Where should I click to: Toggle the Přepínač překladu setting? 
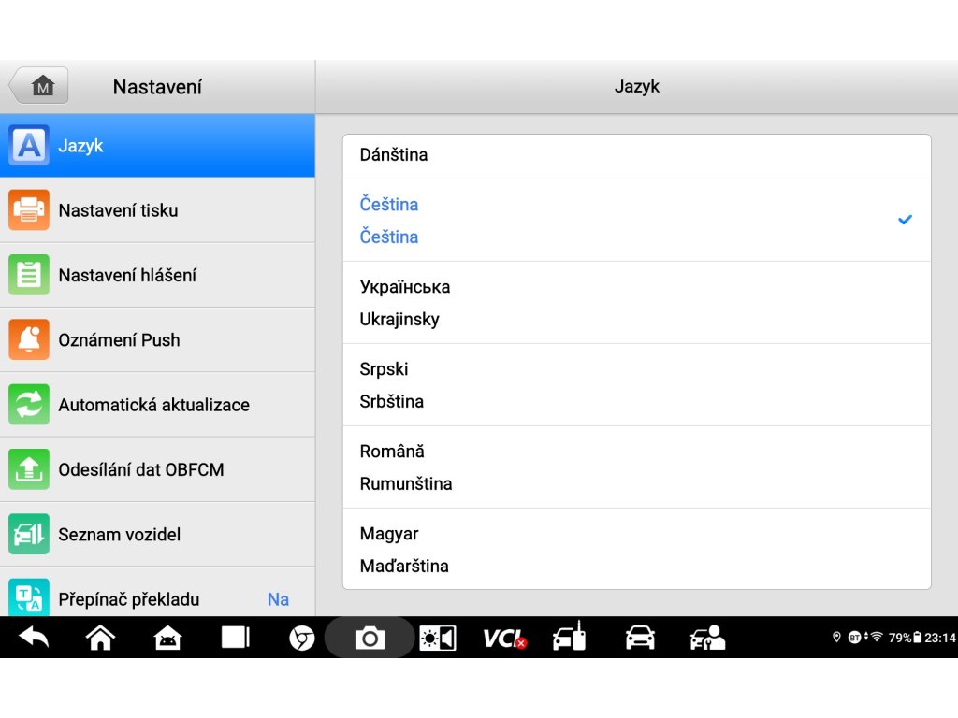click(157, 598)
